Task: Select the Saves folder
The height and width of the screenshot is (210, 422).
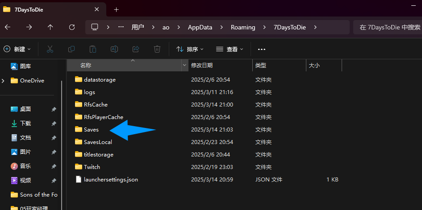Action: (91, 130)
